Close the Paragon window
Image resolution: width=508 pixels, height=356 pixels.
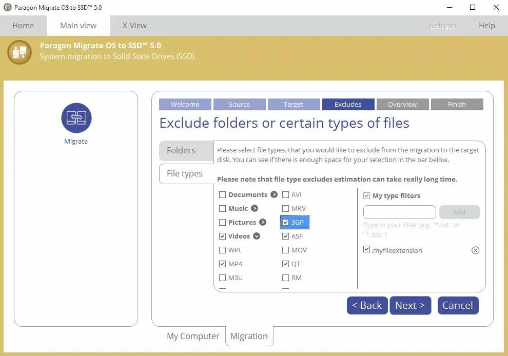coord(496,7)
